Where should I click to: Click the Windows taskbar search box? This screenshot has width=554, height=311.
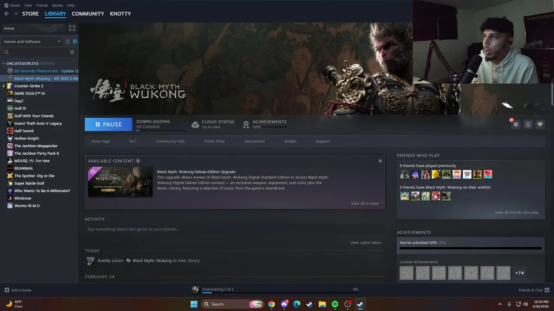tap(233, 304)
